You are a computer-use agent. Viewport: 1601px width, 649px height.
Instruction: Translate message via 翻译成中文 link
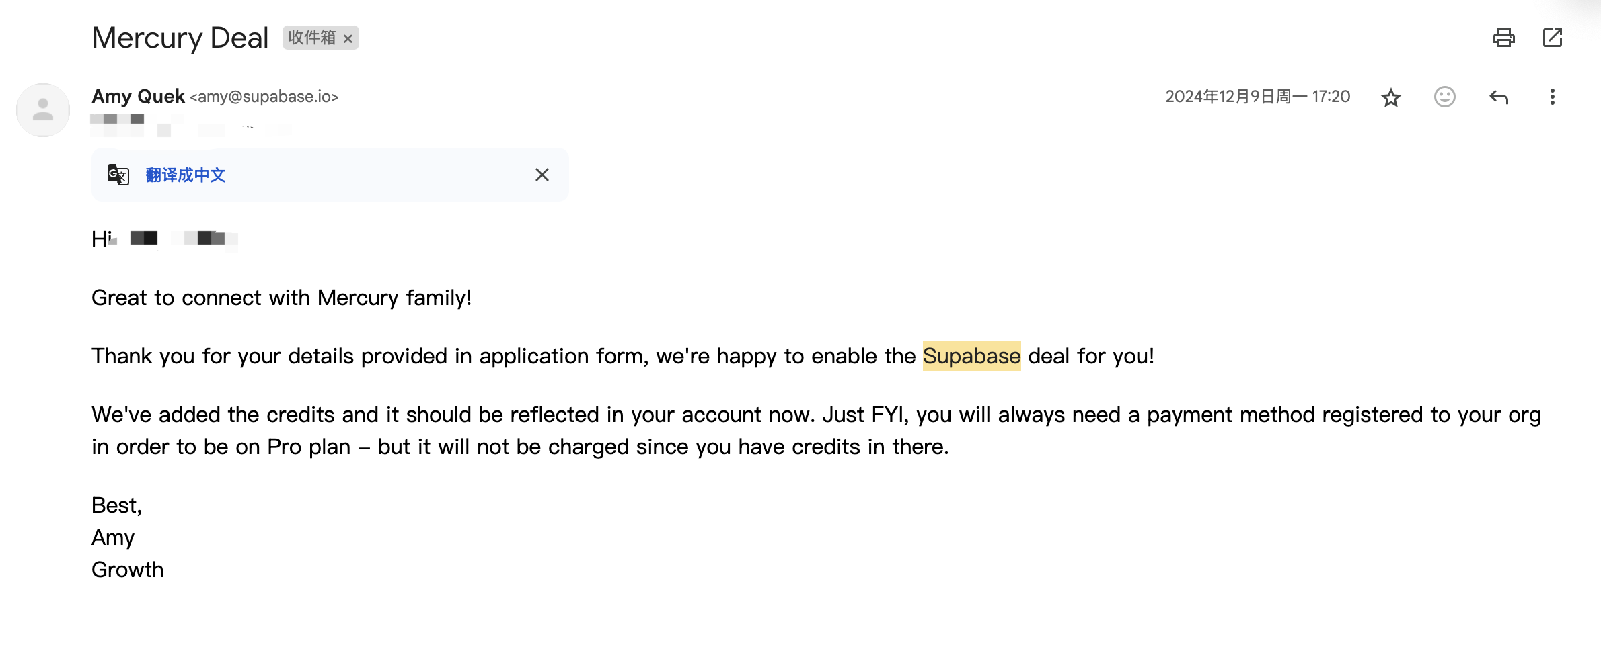(x=186, y=175)
